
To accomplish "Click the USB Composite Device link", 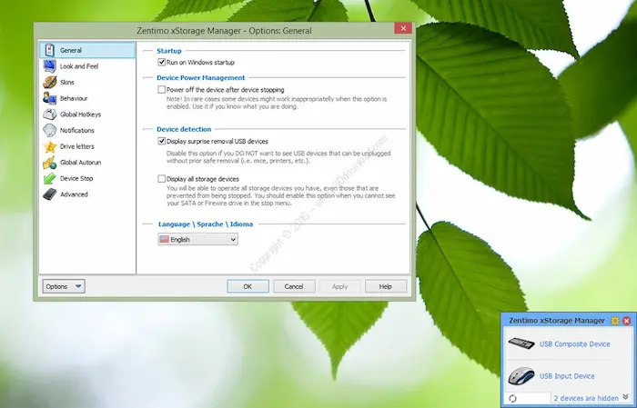I will (574, 343).
